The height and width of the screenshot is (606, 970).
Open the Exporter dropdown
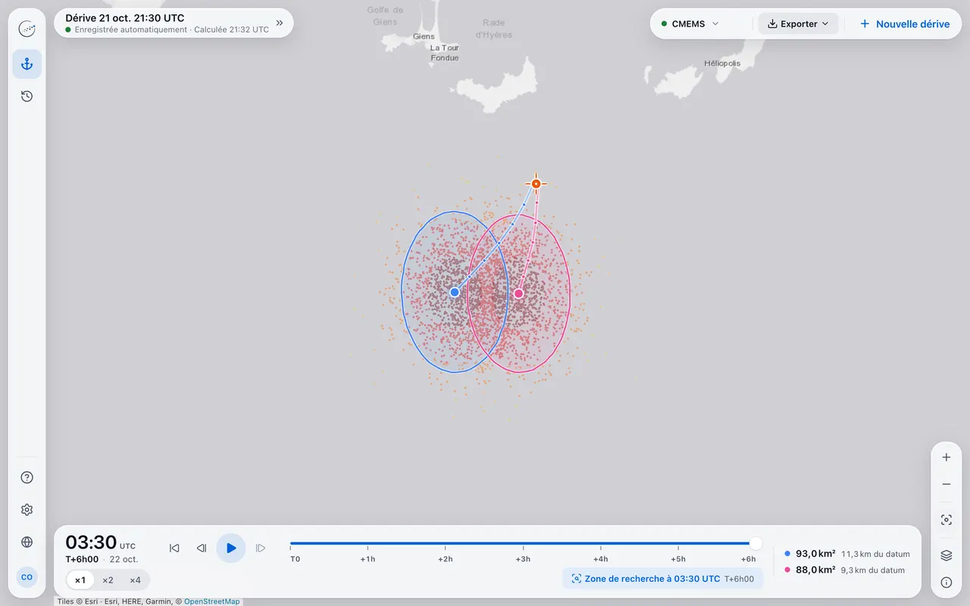point(798,23)
